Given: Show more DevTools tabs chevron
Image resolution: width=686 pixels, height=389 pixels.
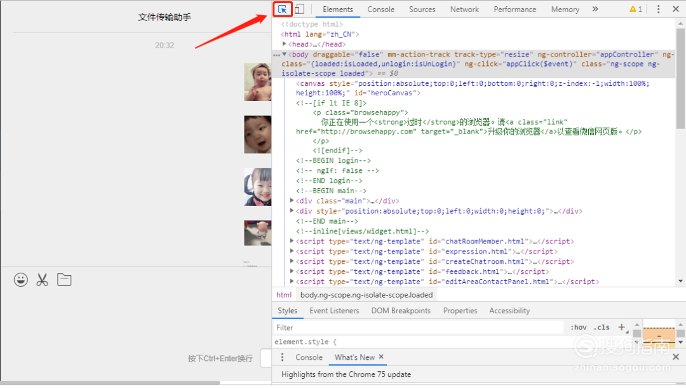Looking at the screenshot, I should [595, 9].
